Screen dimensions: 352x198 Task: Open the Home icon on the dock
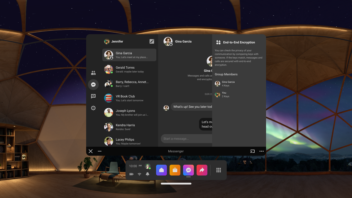[x=161, y=170]
